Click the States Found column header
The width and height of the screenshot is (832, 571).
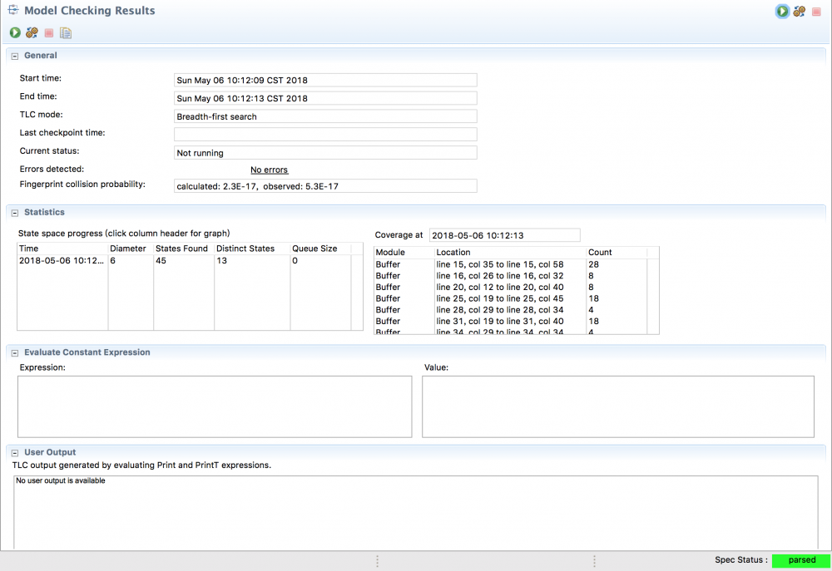[184, 249]
